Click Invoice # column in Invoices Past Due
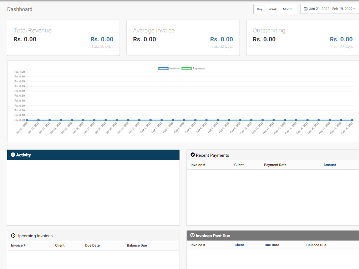This screenshot has height=269, width=359. point(198,245)
